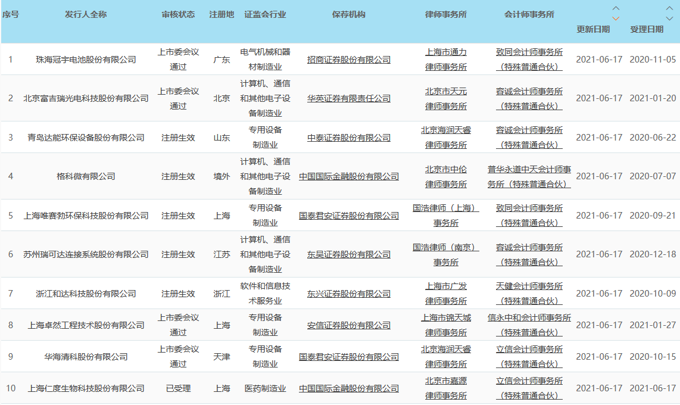Image resolution: width=680 pixels, height=405 pixels.
Task: Open 北京海润天睿 law firm link in 青岛达能 row
Action: coord(446,138)
